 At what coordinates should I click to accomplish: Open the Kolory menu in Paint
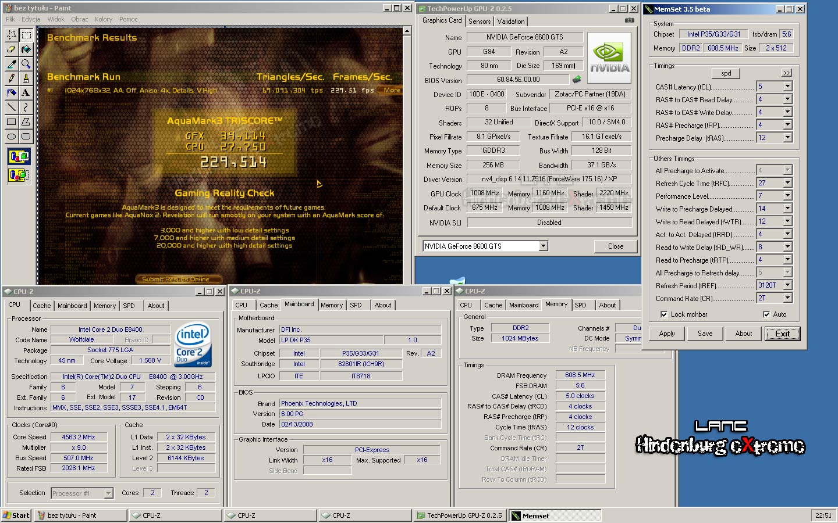(x=104, y=19)
